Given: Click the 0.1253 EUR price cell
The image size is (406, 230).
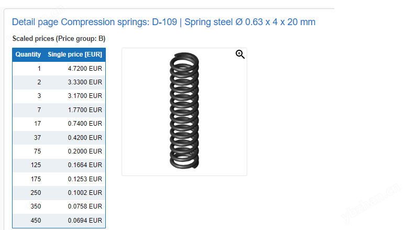Looking at the screenshot, I should coord(85,179).
